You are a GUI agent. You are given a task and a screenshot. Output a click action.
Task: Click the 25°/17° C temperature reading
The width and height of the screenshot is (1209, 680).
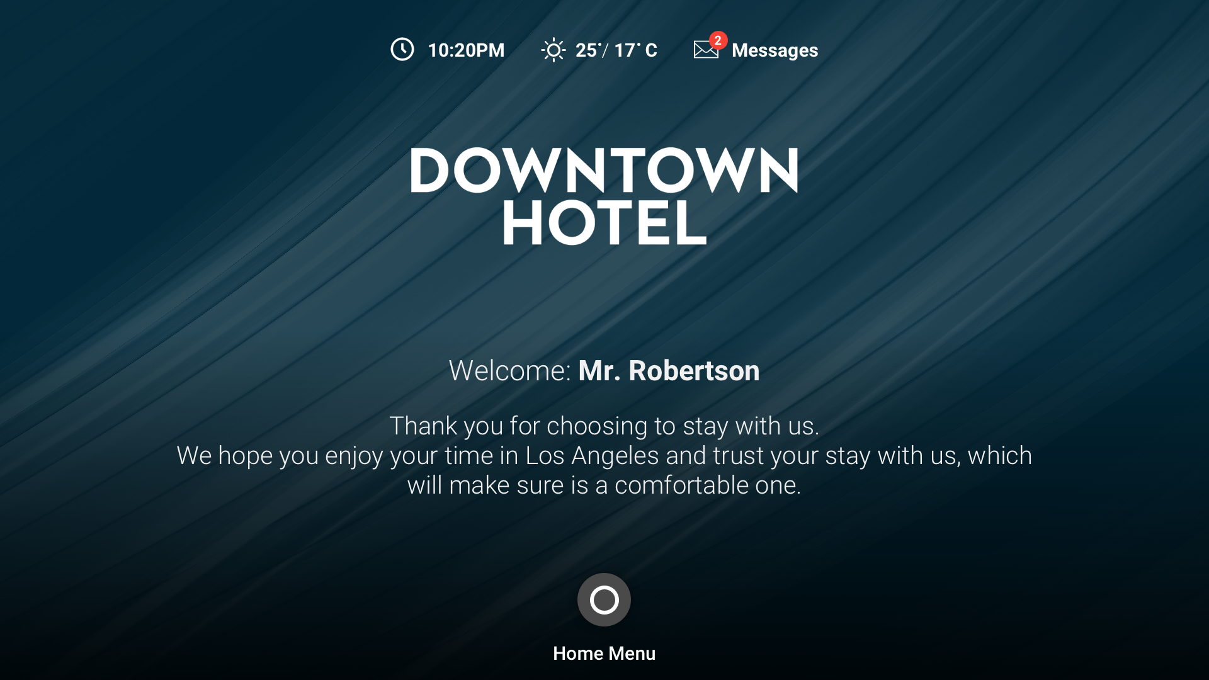pyautogui.click(x=616, y=50)
